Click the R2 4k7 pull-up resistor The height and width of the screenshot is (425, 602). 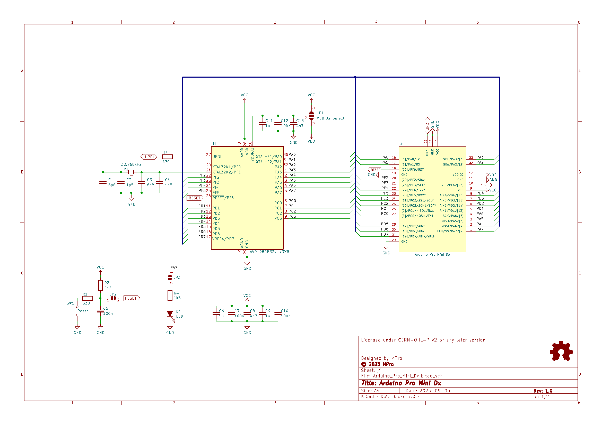pyautogui.click(x=100, y=286)
